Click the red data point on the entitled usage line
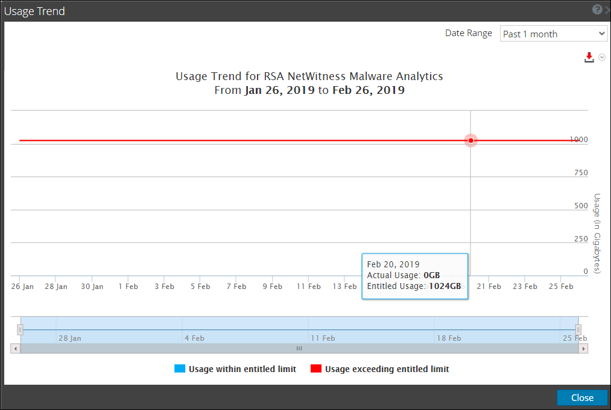 (x=471, y=140)
